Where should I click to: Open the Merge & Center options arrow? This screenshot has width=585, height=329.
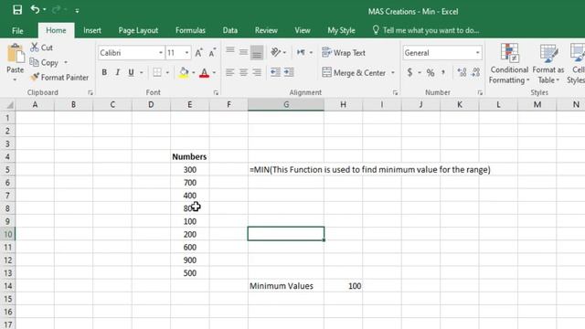[393, 73]
